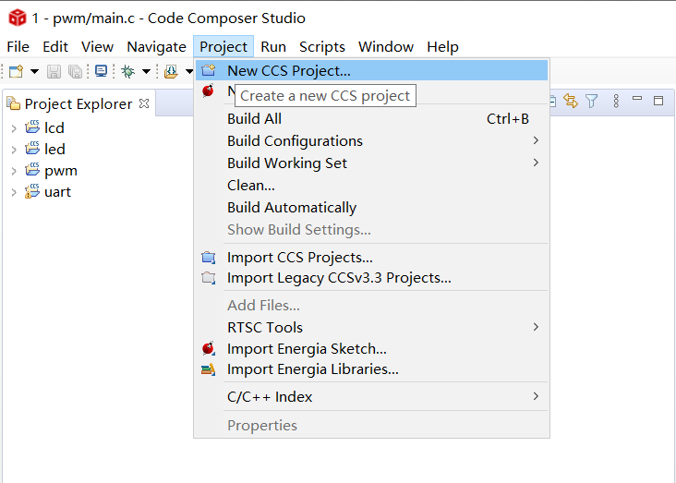Click the Project Explorer filter funnel icon

click(x=592, y=101)
